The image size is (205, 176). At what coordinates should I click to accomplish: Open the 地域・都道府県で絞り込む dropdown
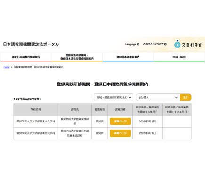tap(114, 97)
